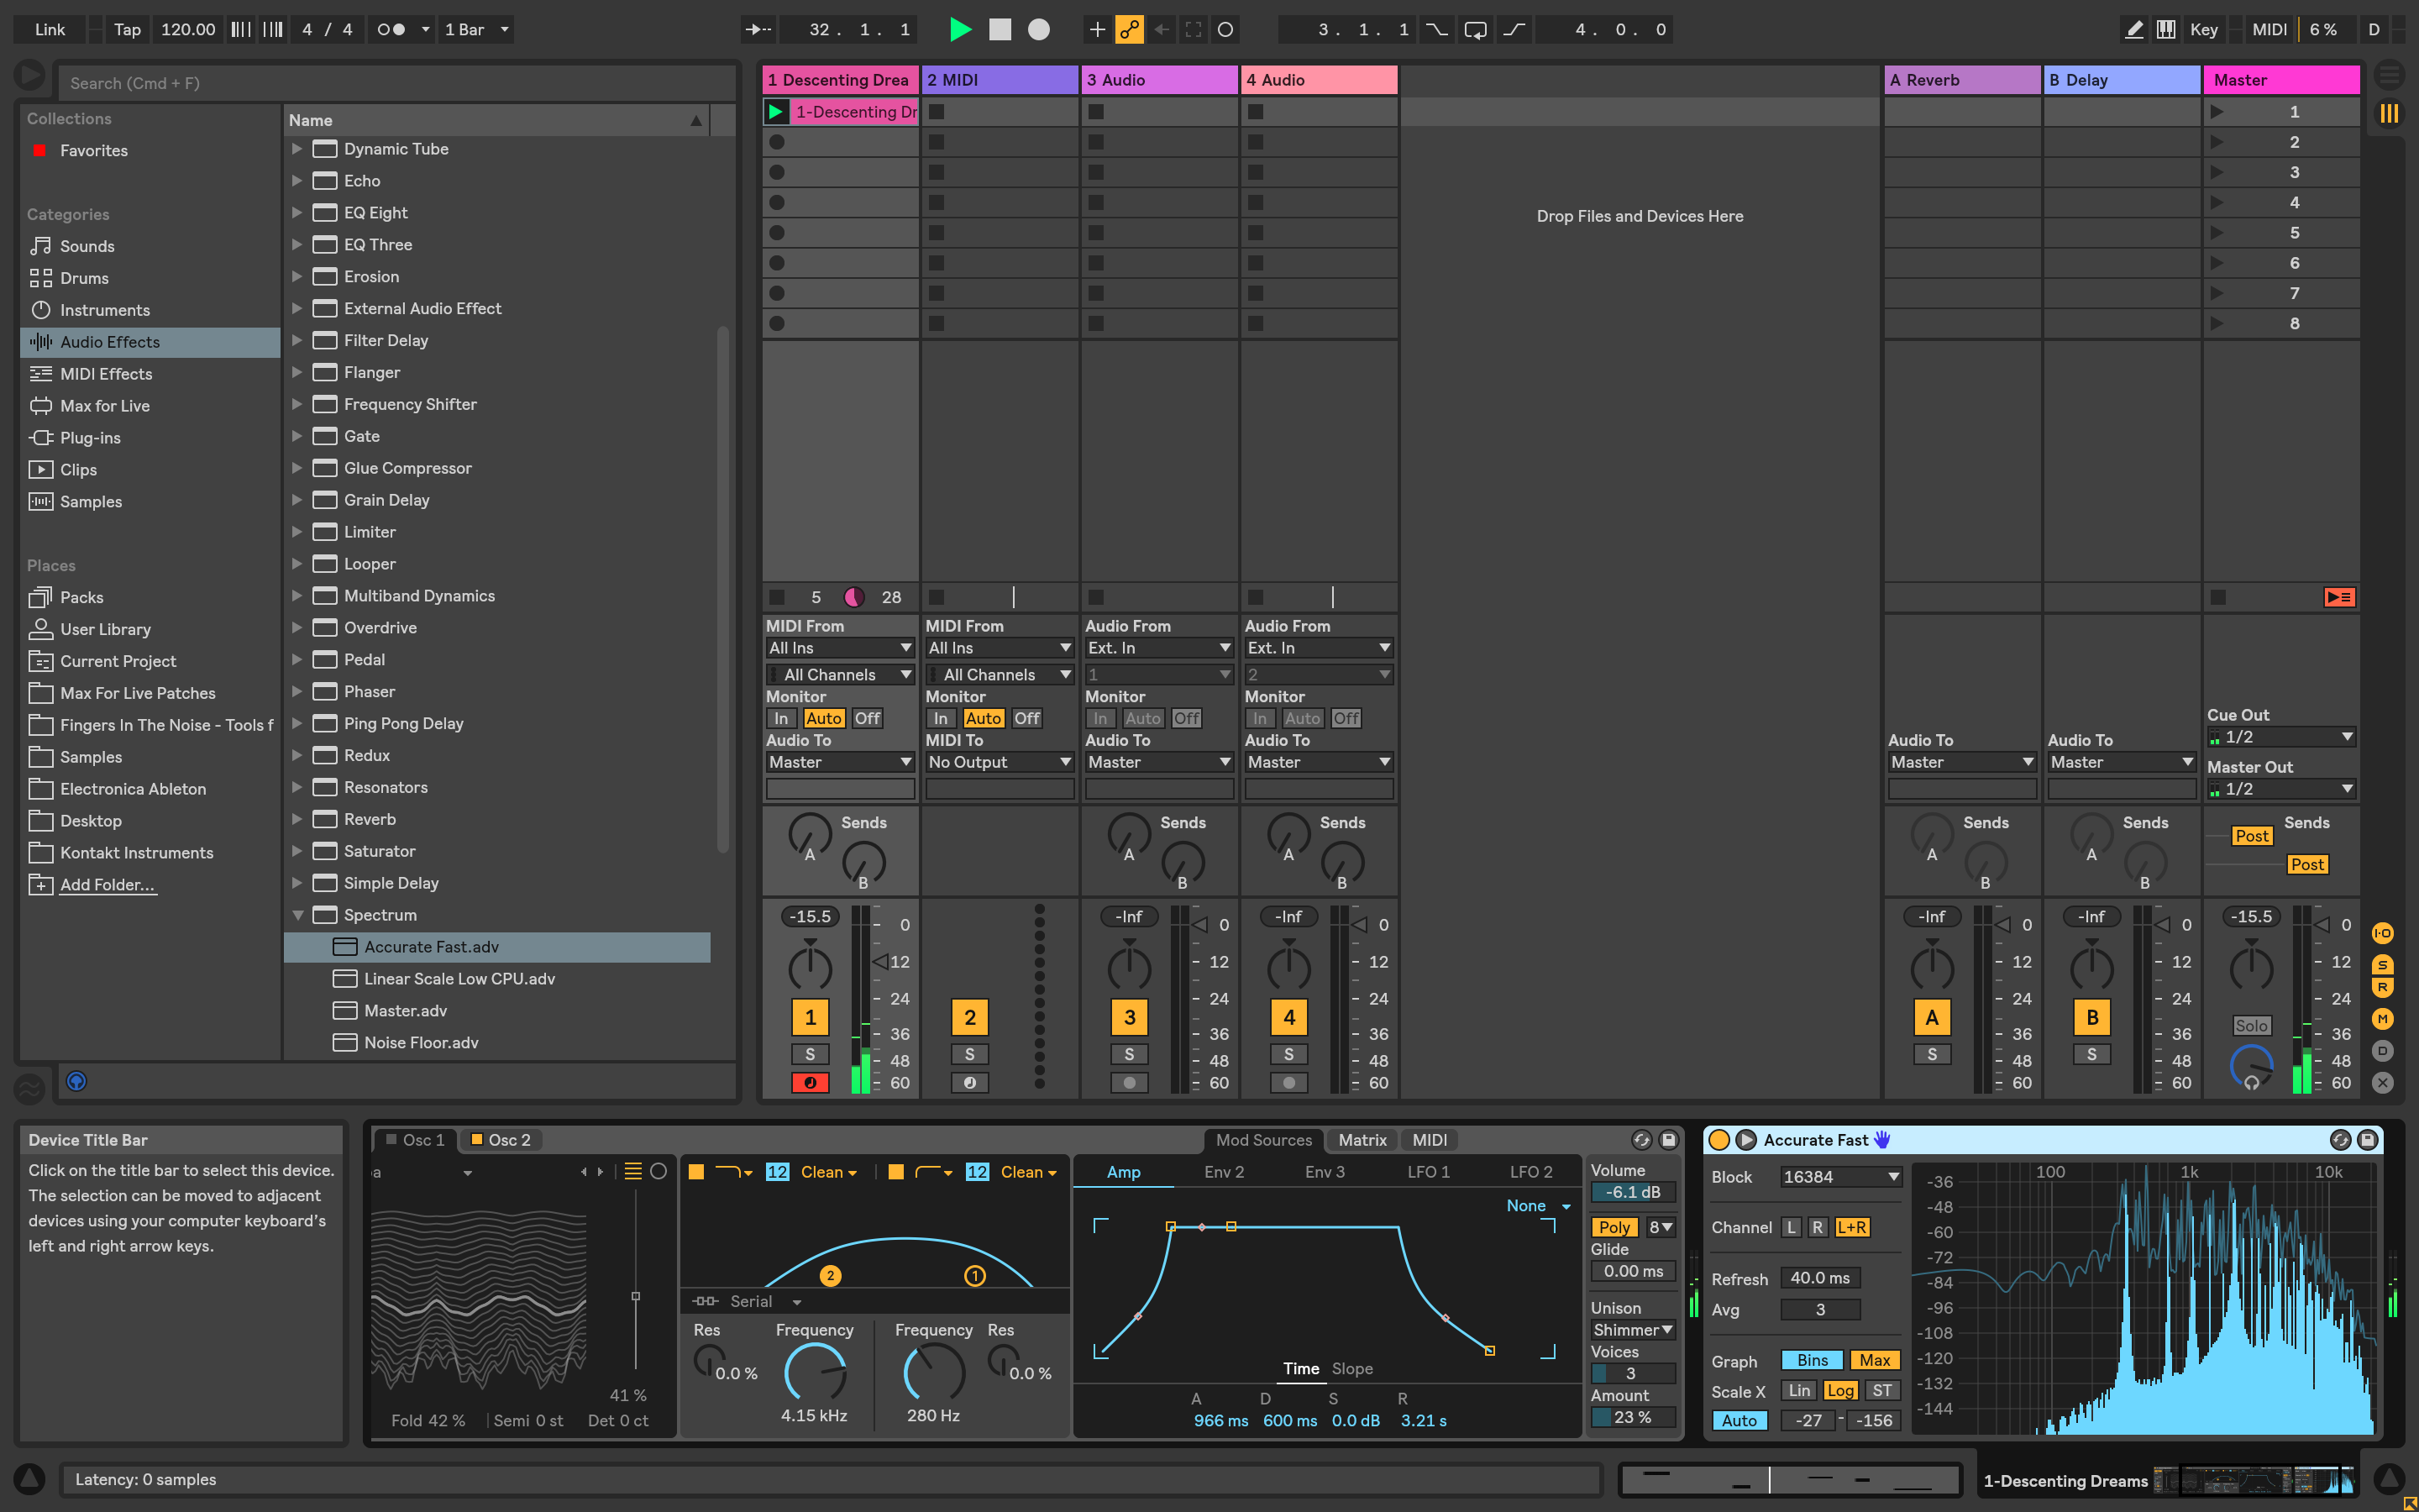Viewport: 2419px width, 1512px height.
Task: Toggle Computer MIDI Keyboard icon
Action: pyautogui.click(x=2165, y=29)
